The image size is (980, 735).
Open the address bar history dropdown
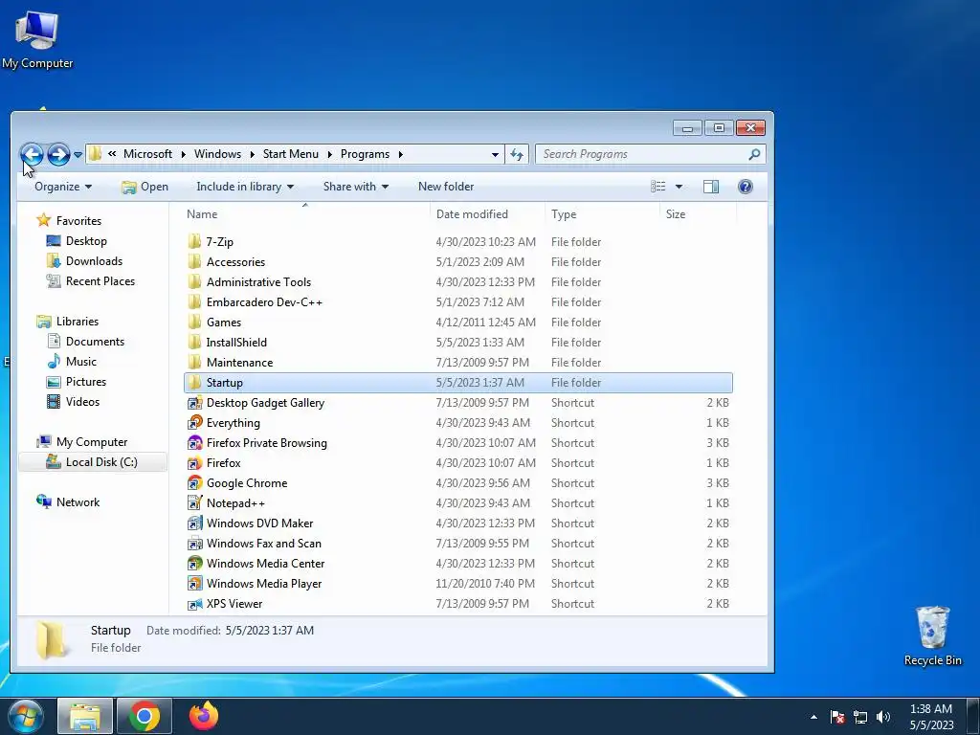[x=495, y=154]
